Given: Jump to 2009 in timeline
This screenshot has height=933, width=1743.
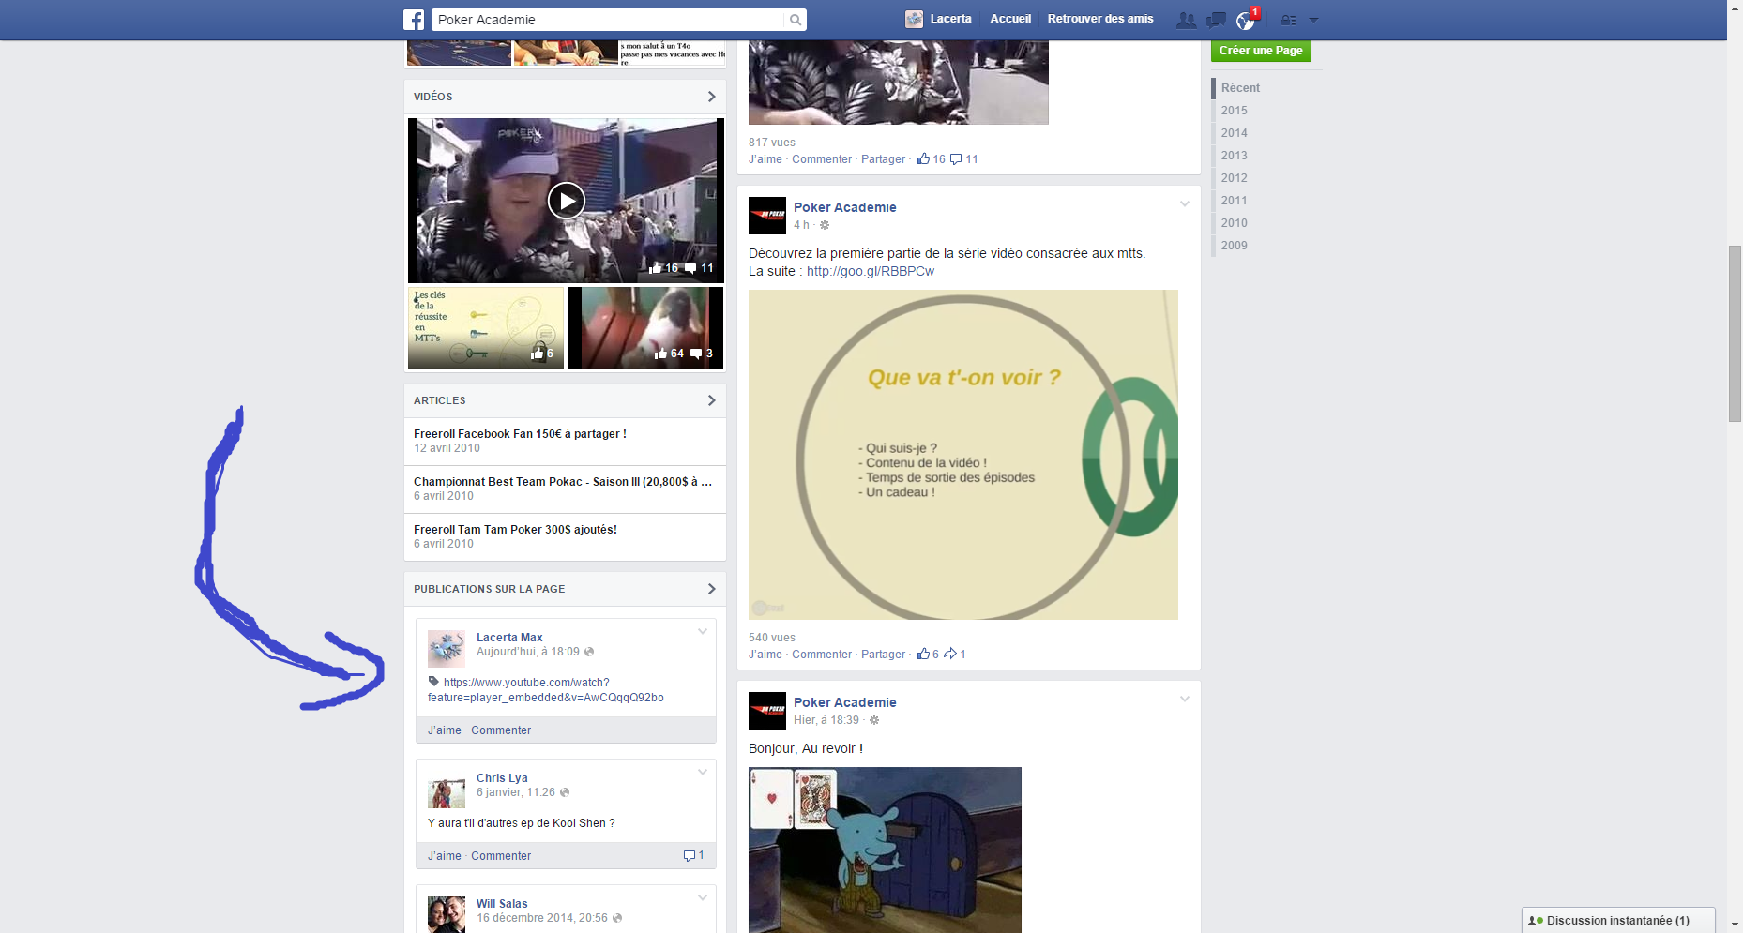Looking at the screenshot, I should (x=1234, y=246).
